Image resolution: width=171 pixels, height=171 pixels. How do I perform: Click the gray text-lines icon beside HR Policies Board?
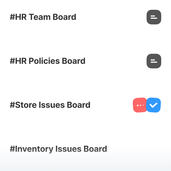click(154, 61)
